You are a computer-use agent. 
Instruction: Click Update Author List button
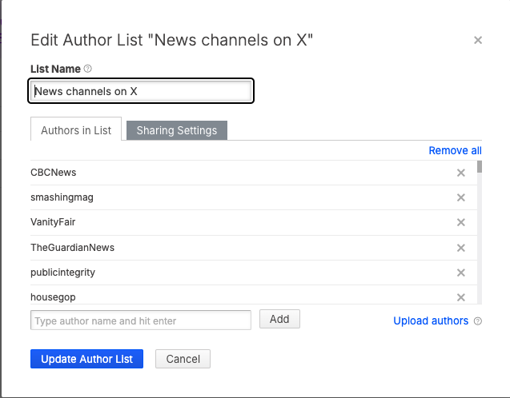tap(86, 359)
